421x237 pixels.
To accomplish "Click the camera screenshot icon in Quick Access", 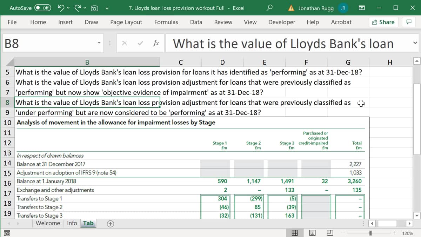I will [x=94, y=8].
